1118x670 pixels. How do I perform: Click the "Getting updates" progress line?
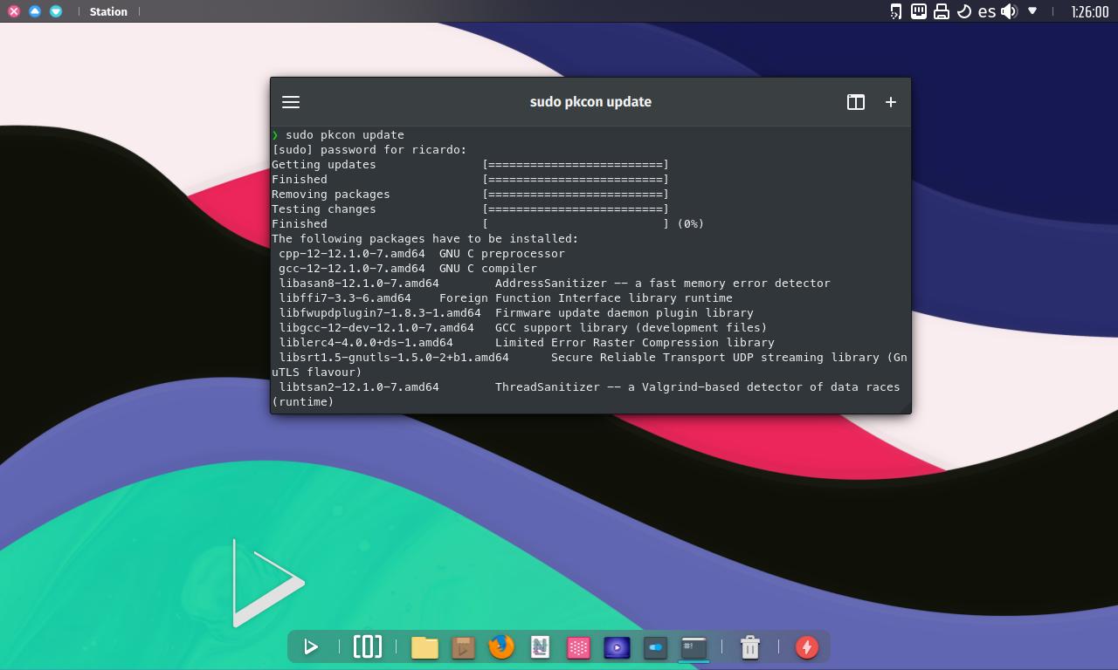tap(470, 165)
